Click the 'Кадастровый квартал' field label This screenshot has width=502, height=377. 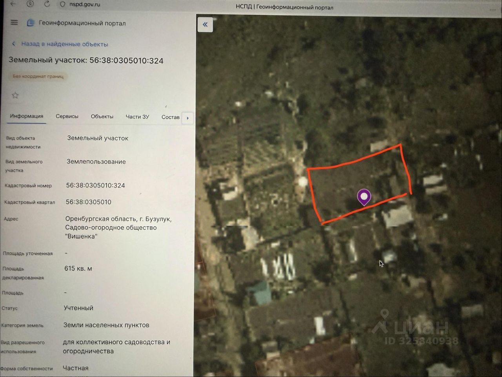pos(30,202)
